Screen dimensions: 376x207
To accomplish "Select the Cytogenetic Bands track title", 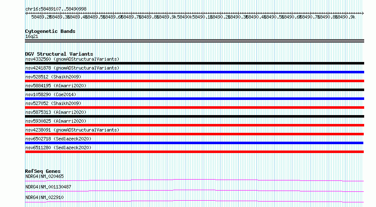I will 50,31.
